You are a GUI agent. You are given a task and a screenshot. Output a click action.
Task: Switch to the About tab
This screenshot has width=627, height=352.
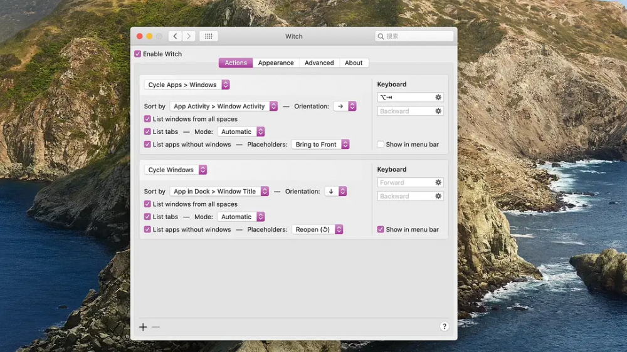354,63
